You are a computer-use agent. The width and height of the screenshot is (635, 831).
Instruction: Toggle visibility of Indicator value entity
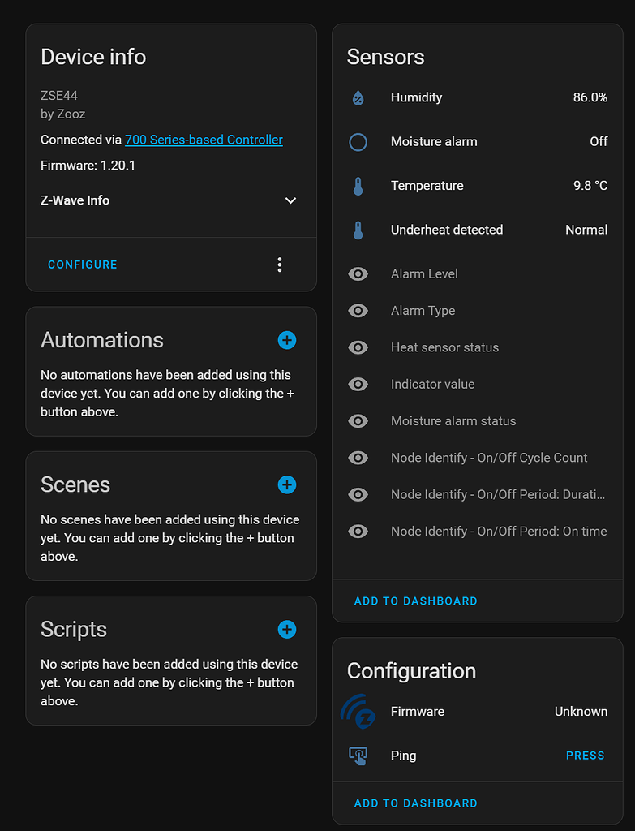pyautogui.click(x=358, y=385)
